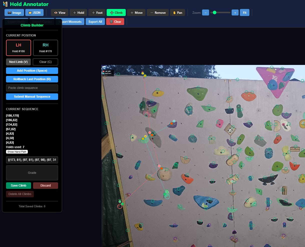The height and width of the screenshot is (247, 305).
Task: Fit the image to view
Action: pyautogui.click(x=245, y=12)
